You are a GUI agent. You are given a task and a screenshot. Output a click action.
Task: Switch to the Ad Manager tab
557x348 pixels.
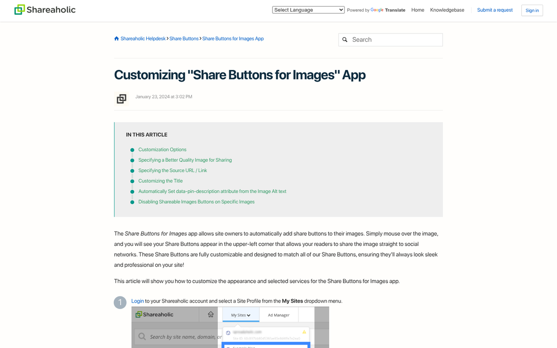point(278,315)
